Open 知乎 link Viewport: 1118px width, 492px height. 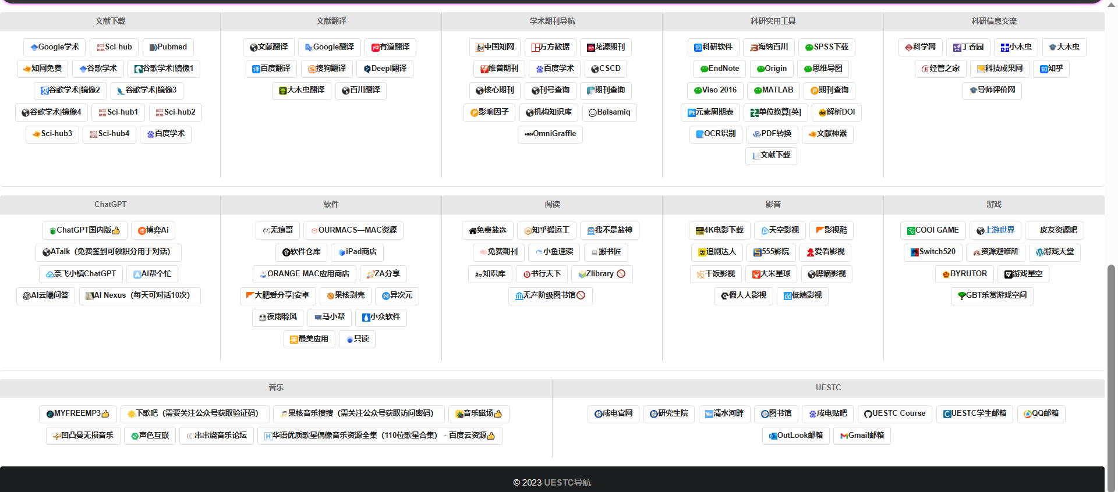1052,69
